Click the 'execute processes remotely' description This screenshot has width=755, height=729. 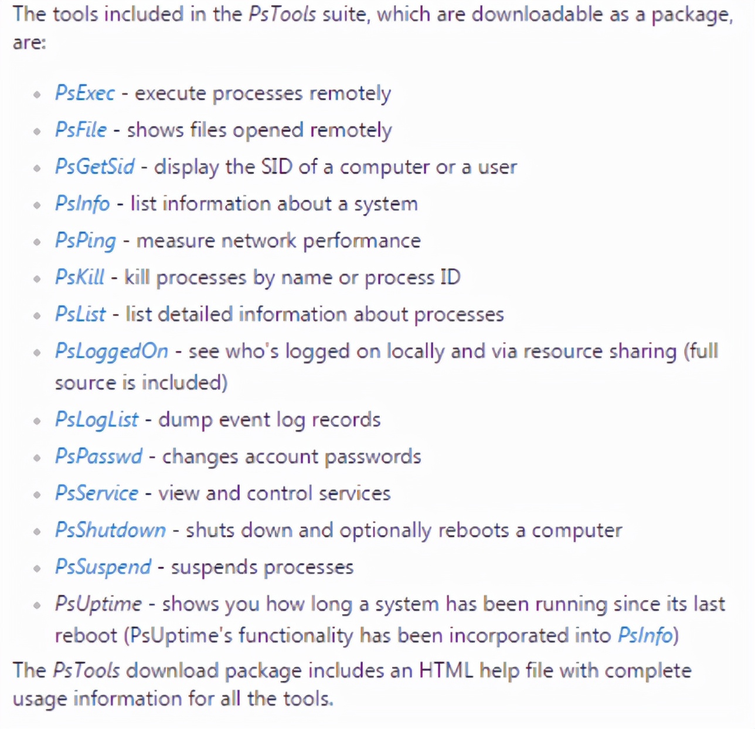click(263, 94)
